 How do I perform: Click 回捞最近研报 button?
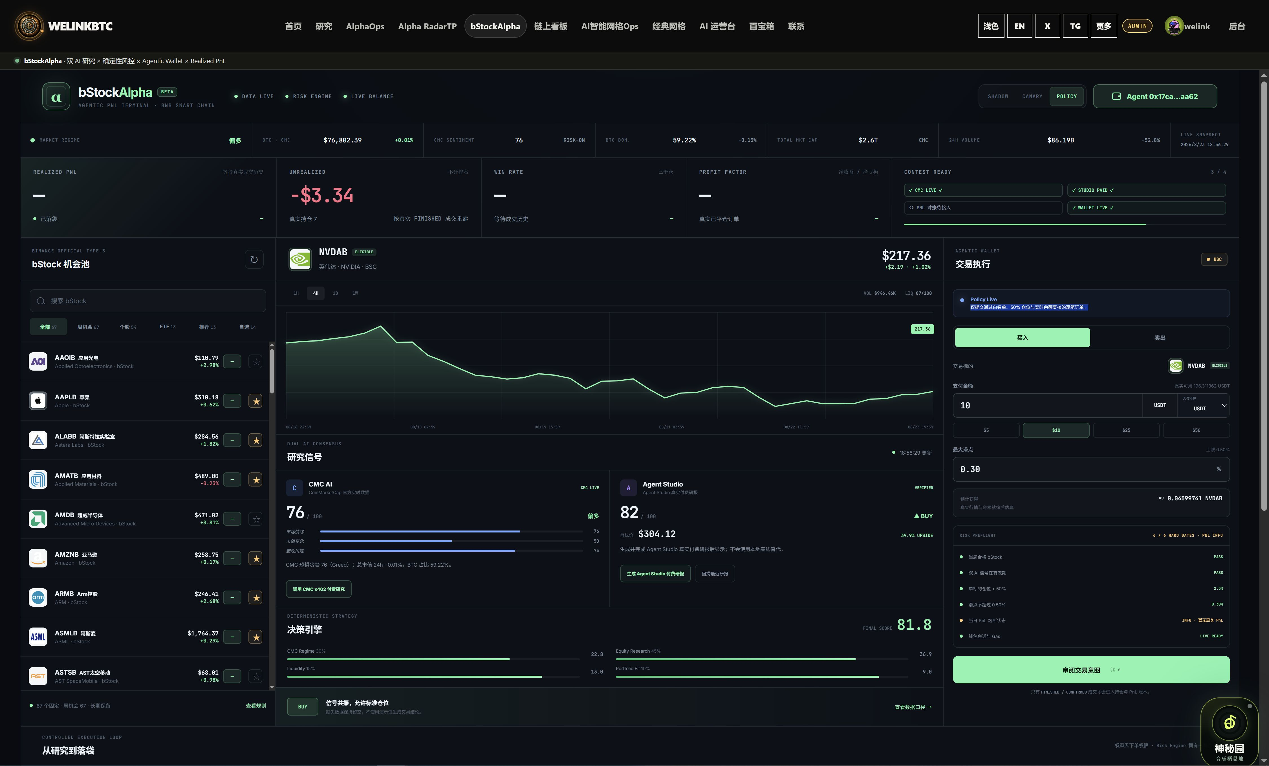click(715, 574)
